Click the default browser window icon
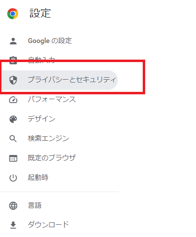 tap(13, 158)
